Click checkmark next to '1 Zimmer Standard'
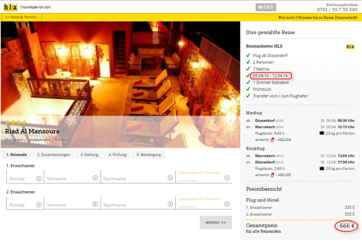Viewport: 362px width, 244px height. (x=248, y=82)
